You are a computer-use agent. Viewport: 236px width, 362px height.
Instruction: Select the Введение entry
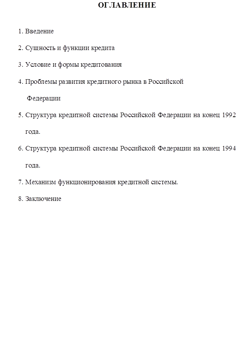39,31
